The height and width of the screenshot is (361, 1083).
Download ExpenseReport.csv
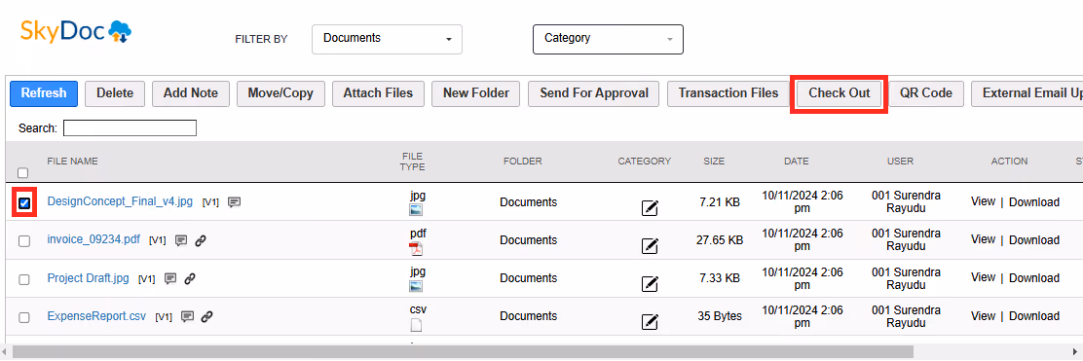point(1034,316)
